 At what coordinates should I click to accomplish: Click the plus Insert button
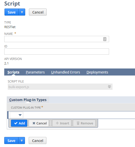point(62,123)
